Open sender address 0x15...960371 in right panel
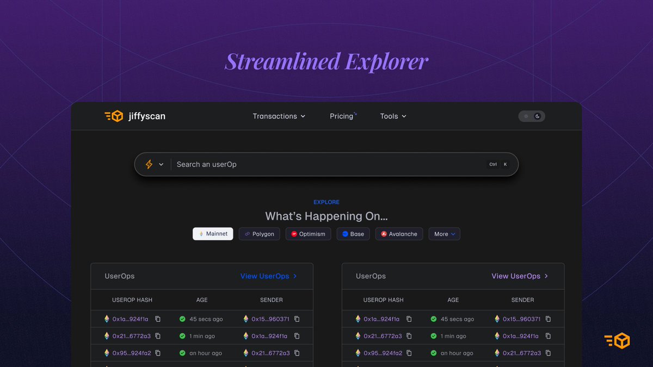The height and width of the screenshot is (367, 653). click(522, 319)
